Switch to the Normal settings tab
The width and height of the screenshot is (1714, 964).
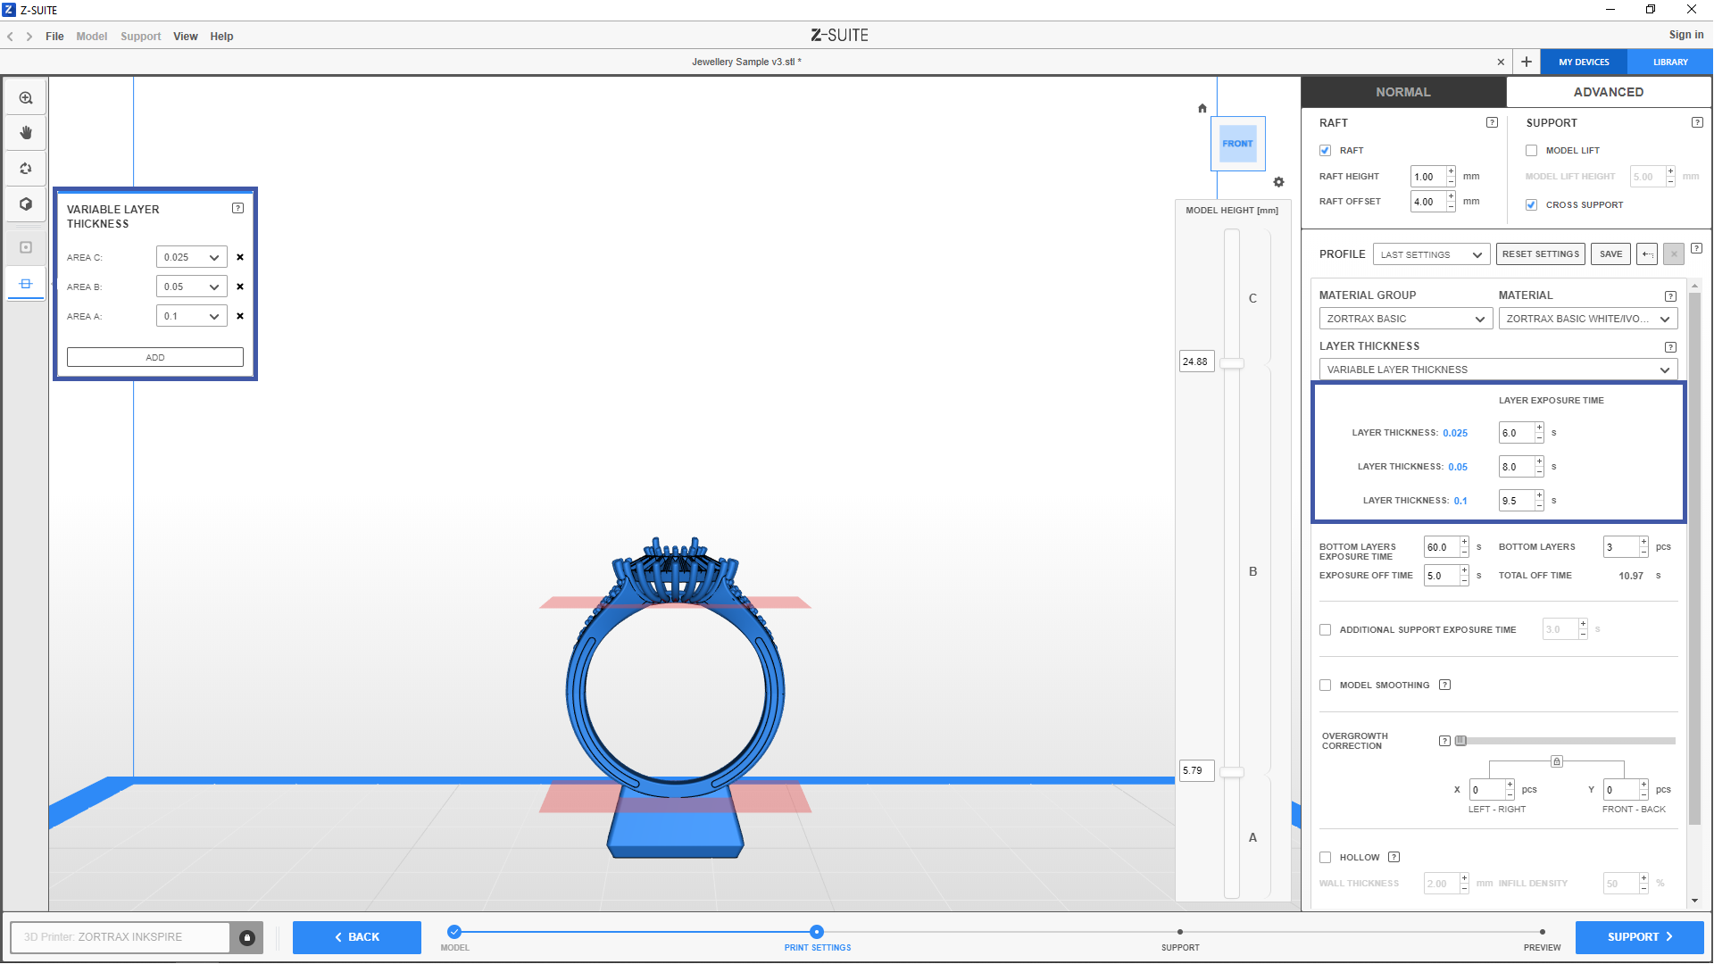[x=1402, y=92]
